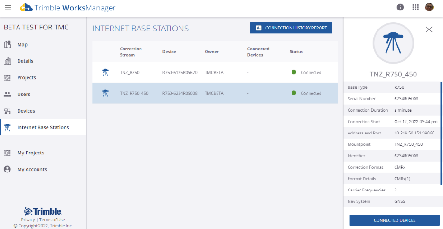The image size is (443, 229).
Task: Click the My Accounts person icon
Action: click(8, 169)
